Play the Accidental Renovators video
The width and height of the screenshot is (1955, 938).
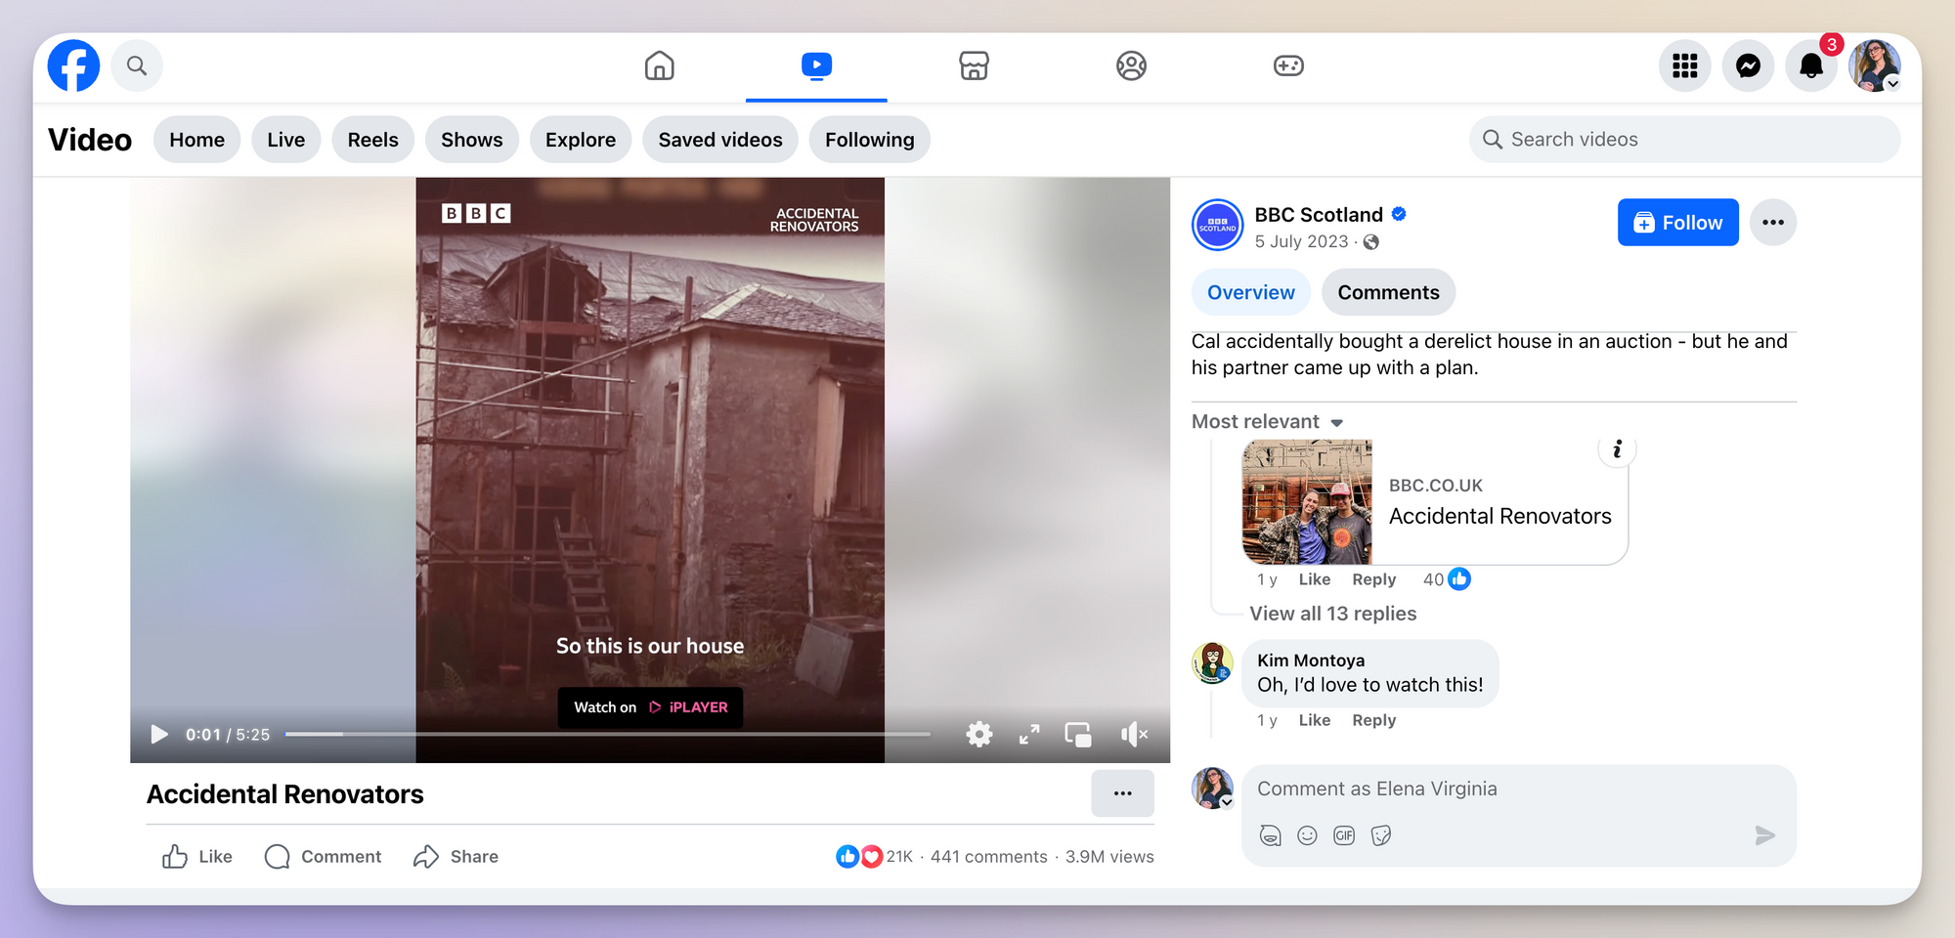(158, 734)
